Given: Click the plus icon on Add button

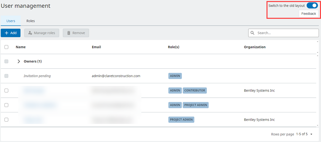Looking at the screenshot, I should coord(6,33).
